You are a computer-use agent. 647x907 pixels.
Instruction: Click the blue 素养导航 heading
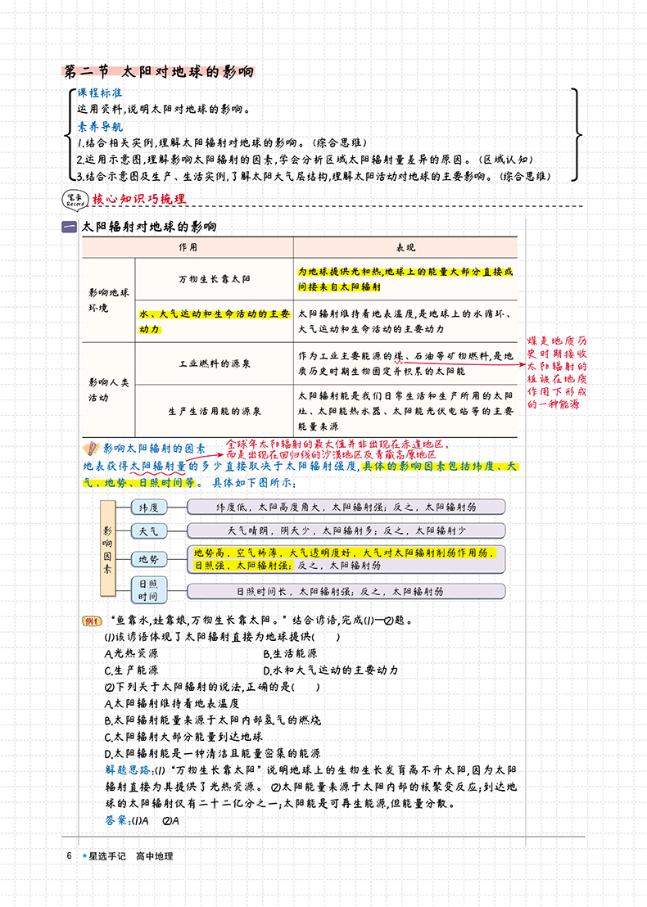click(100, 126)
